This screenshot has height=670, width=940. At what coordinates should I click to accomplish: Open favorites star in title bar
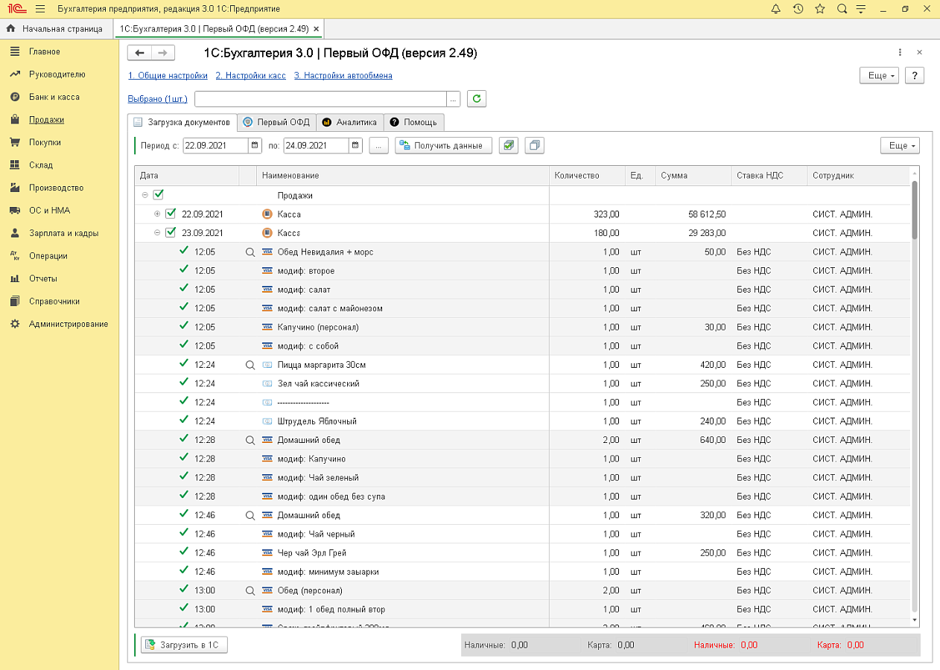(819, 9)
